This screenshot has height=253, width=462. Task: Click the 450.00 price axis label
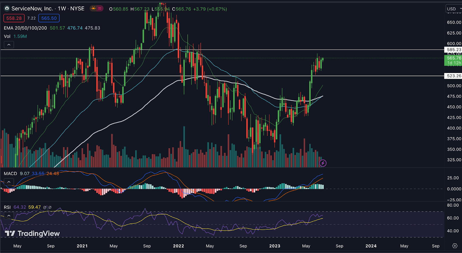454,107
